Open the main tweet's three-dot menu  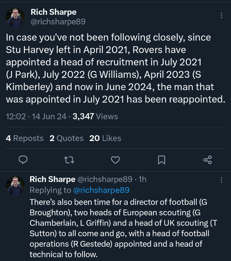tap(221, 16)
